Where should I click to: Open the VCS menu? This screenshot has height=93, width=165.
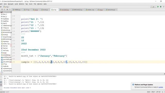35,4
